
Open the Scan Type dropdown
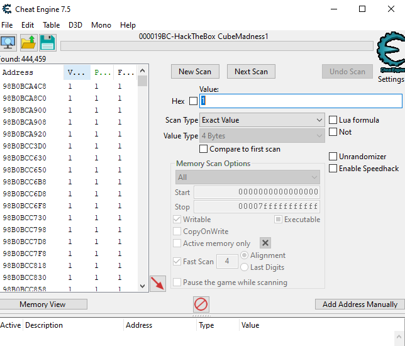(262, 120)
